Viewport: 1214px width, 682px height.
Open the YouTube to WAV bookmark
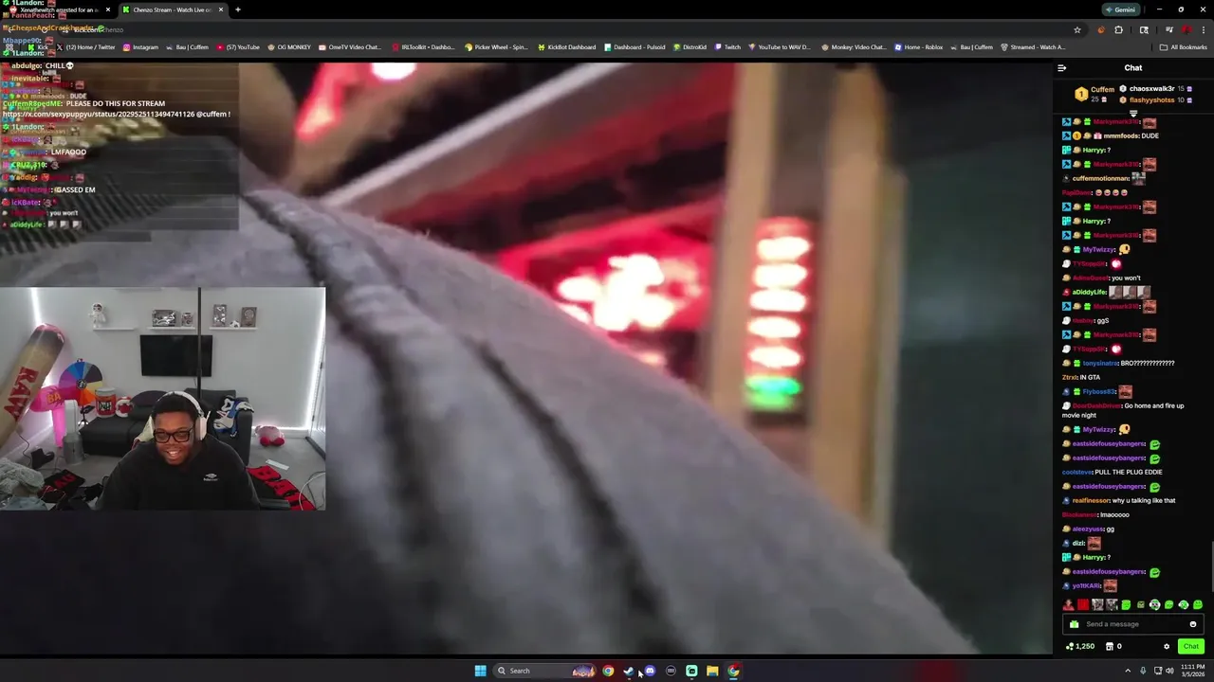[x=780, y=47]
